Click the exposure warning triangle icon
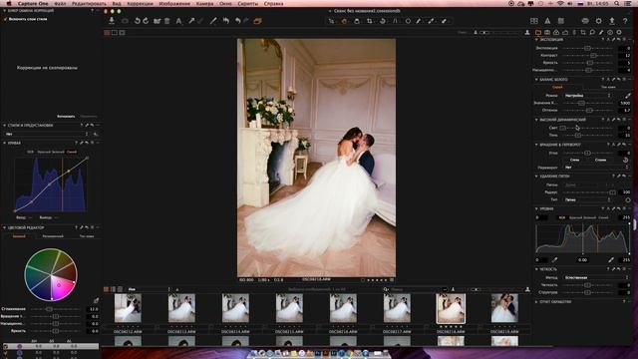This screenshot has width=638, height=359. tap(547, 21)
